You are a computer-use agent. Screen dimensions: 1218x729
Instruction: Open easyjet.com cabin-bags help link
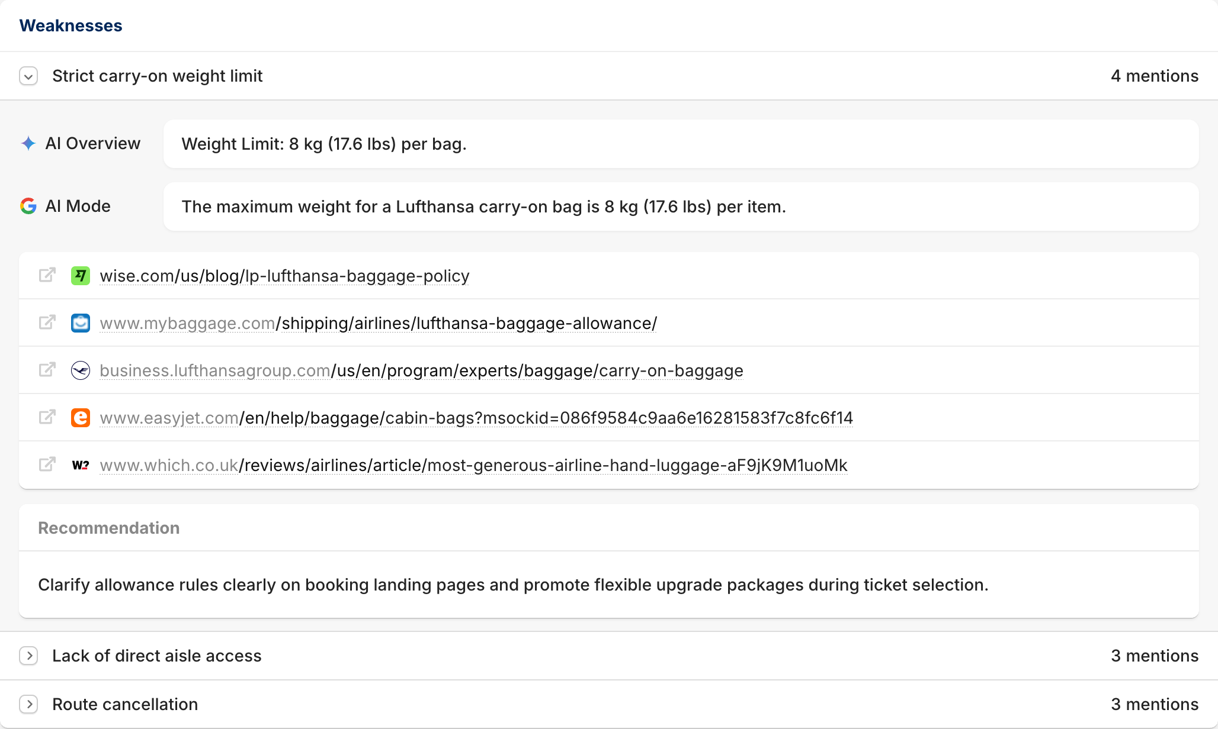point(476,418)
